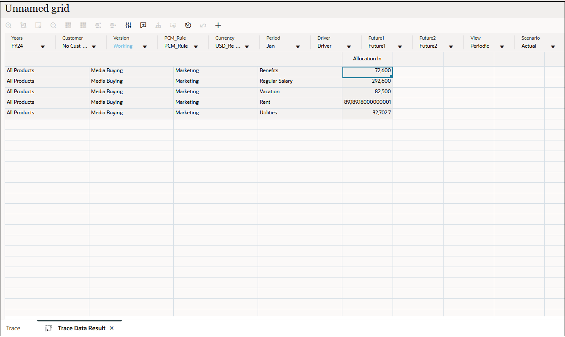Close the Trace Data Result tab
The width and height of the screenshot is (565, 337).
coord(111,328)
